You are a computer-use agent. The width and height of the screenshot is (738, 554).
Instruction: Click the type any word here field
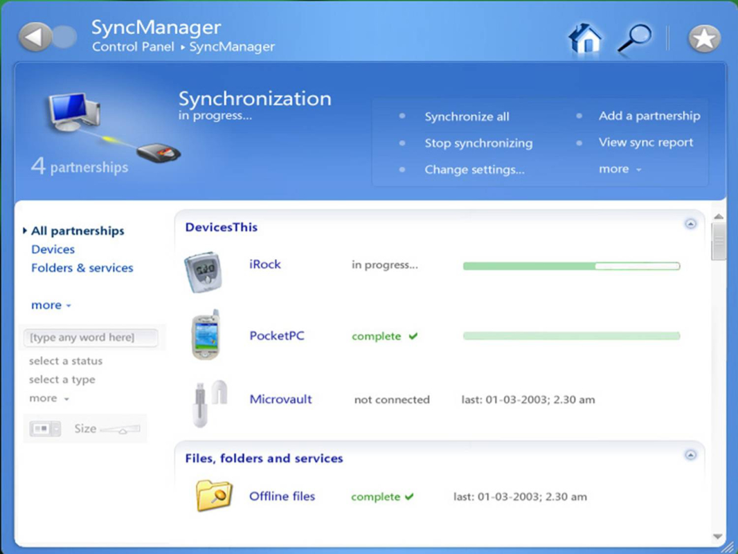(90, 338)
